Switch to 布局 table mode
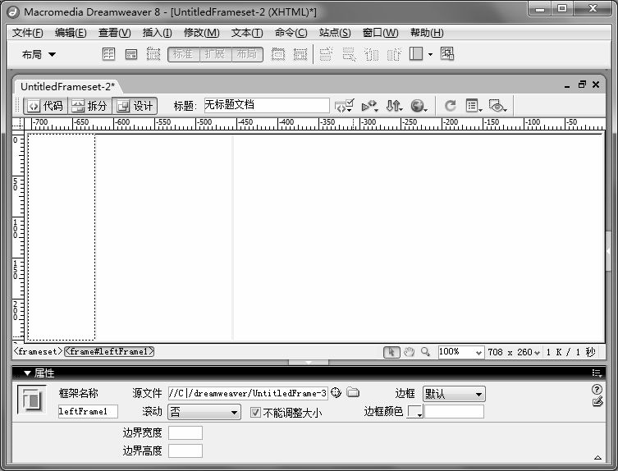Viewport: 618px width, 471px height. 247,54
